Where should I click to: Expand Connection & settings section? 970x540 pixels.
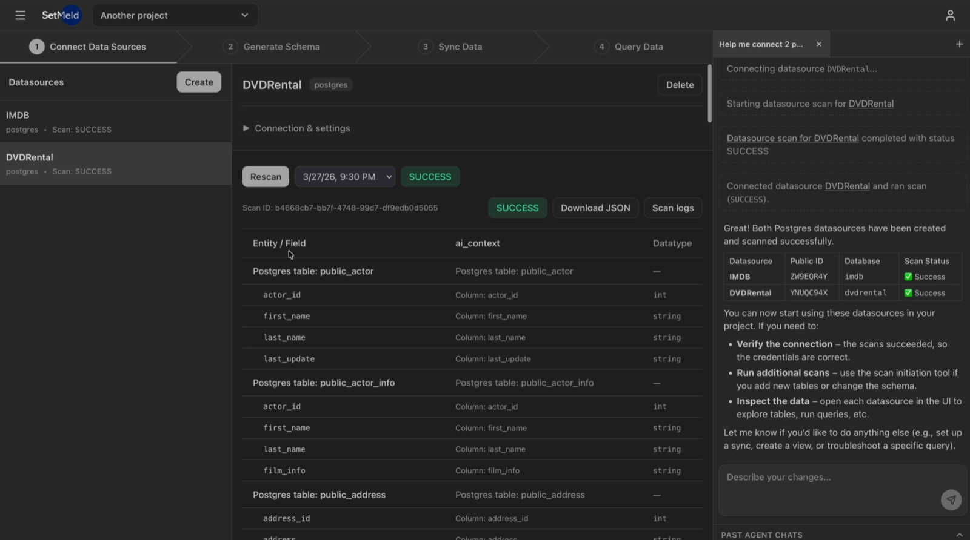[x=296, y=128]
